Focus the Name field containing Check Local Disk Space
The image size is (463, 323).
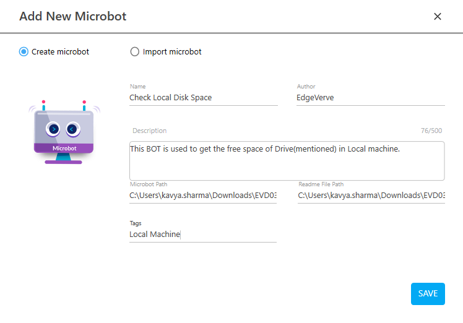[203, 97]
